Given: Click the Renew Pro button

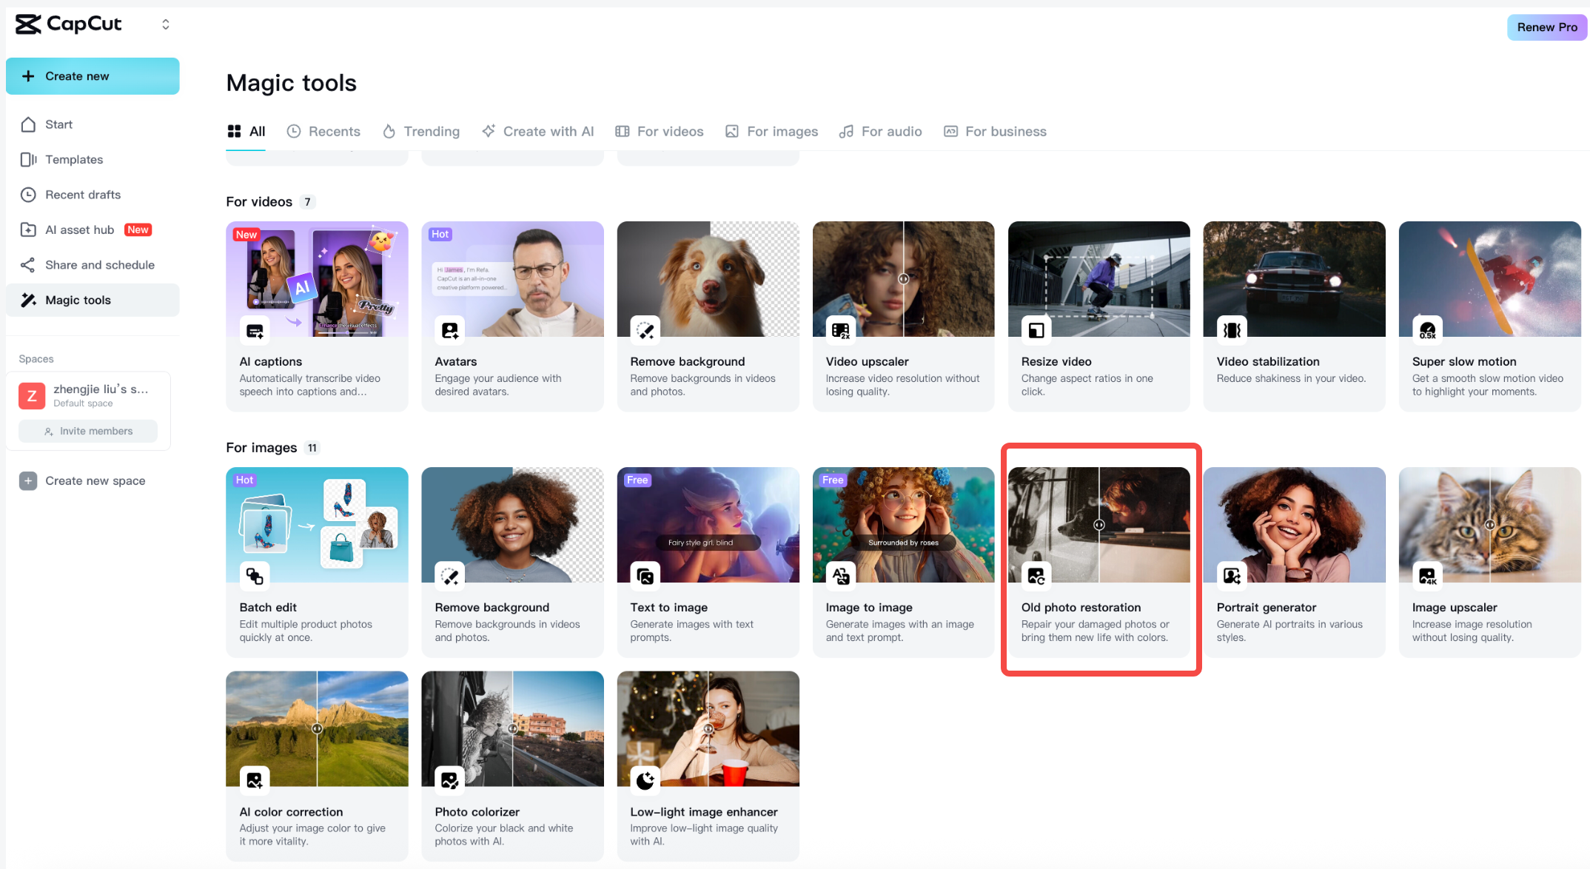Looking at the screenshot, I should point(1546,27).
